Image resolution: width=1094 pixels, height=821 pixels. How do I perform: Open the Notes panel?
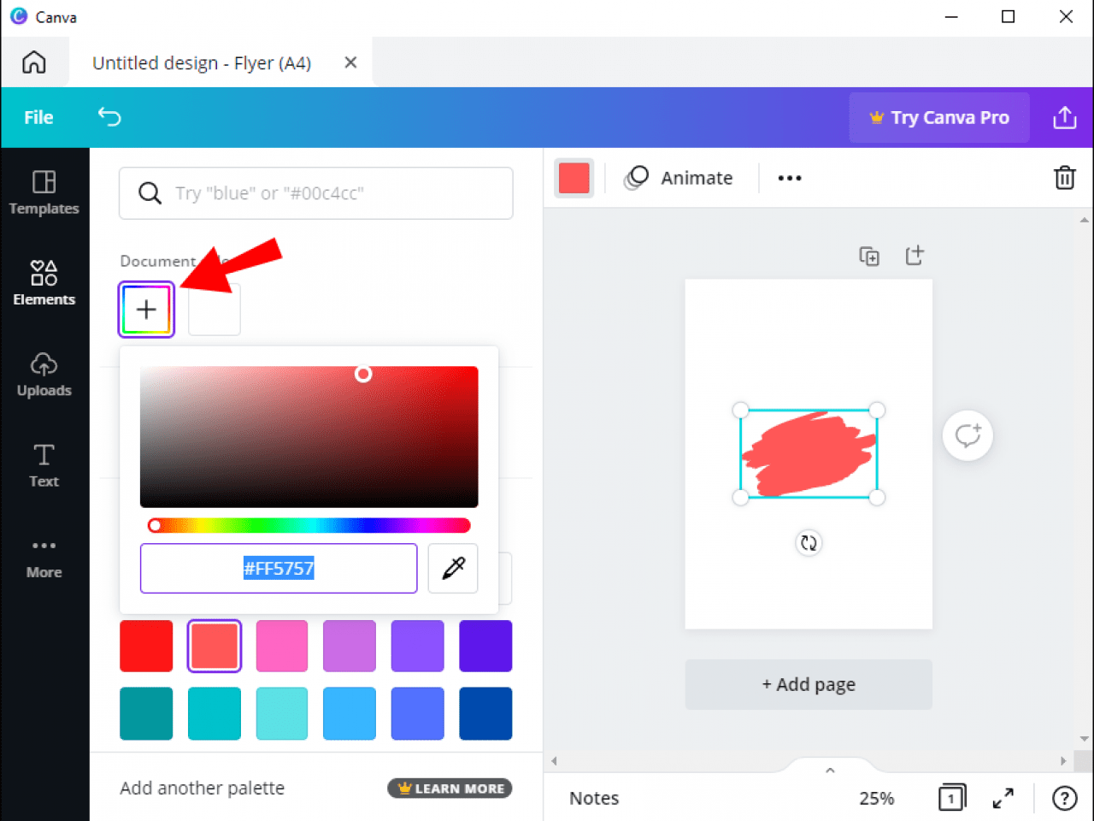point(594,798)
